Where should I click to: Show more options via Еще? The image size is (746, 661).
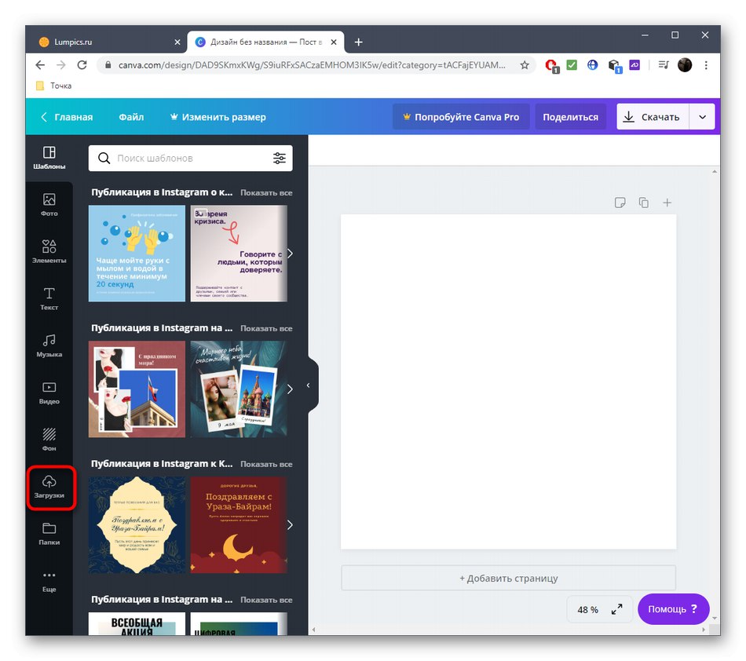coord(49,581)
